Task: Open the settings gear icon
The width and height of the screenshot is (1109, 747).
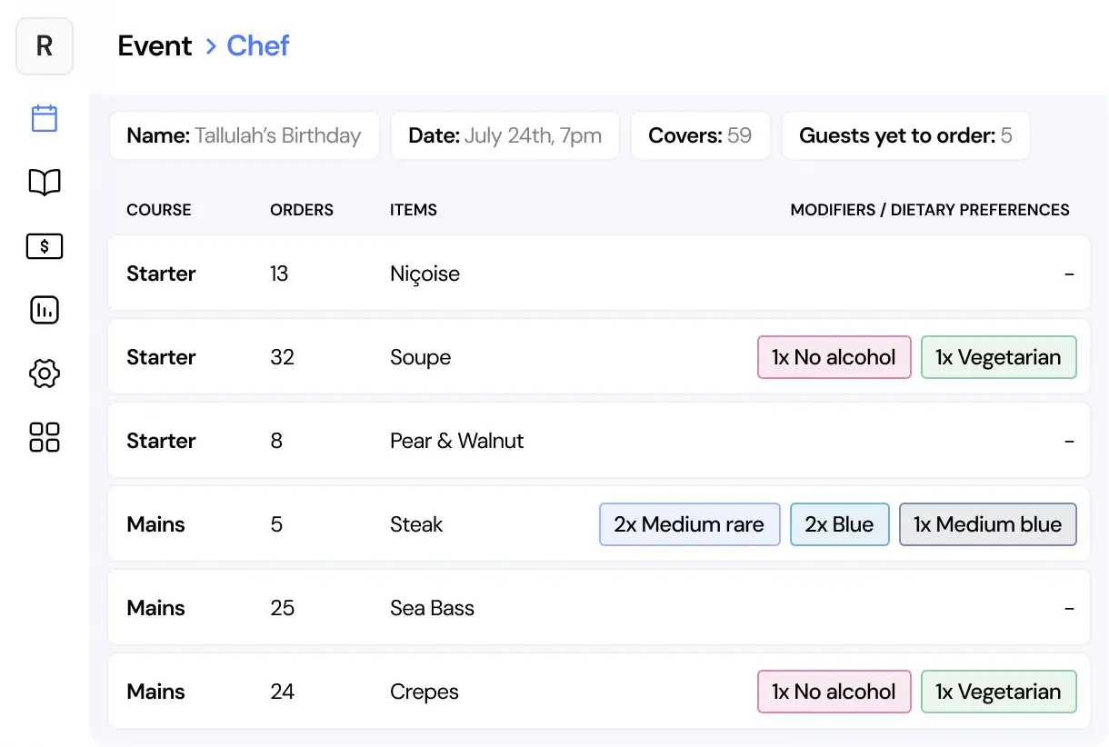Action: [x=45, y=373]
